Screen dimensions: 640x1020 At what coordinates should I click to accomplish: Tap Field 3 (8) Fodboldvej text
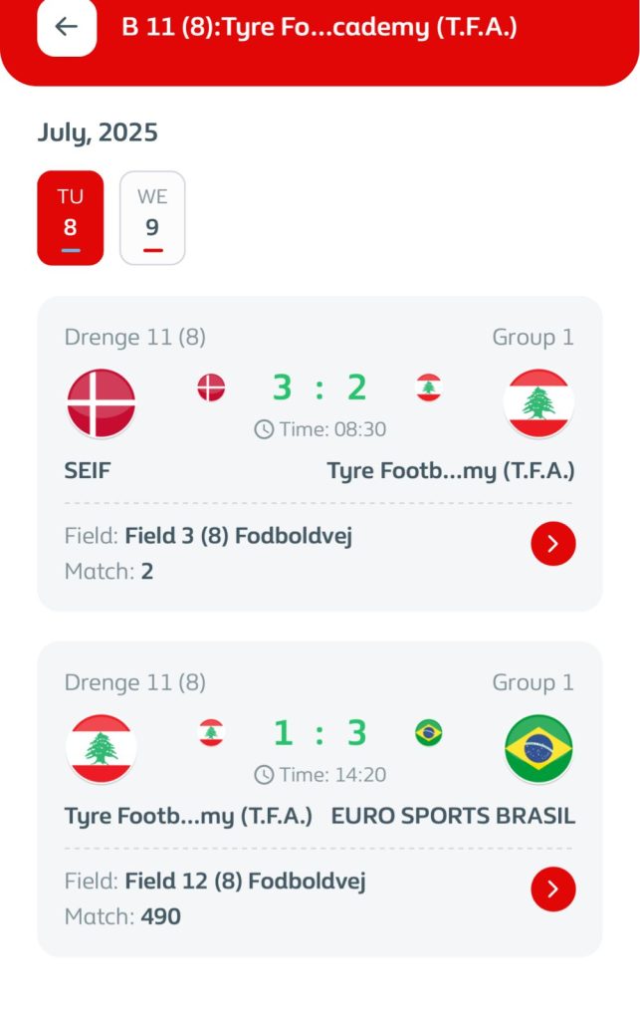(238, 537)
